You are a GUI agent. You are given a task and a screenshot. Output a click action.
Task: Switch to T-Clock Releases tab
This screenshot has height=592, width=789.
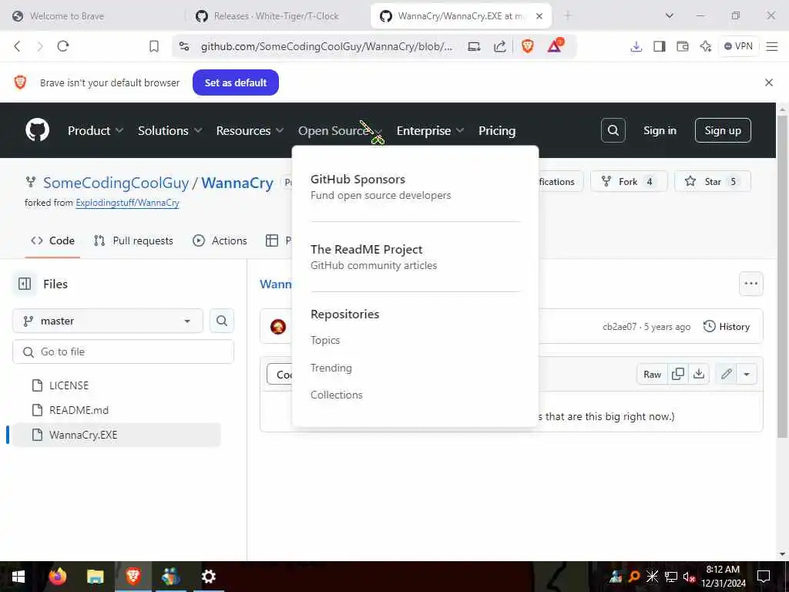pyautogui.click(x=276, y=16)
